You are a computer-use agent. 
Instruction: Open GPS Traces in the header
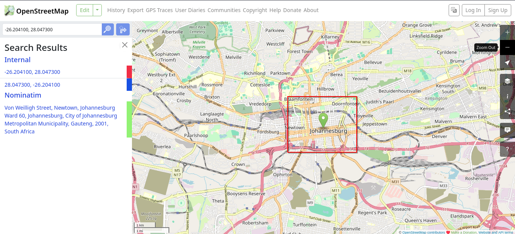[x=159, y=10]
